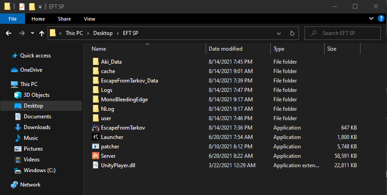Click the patcher application icon
The image size is (387, 195).
(96, 147)
